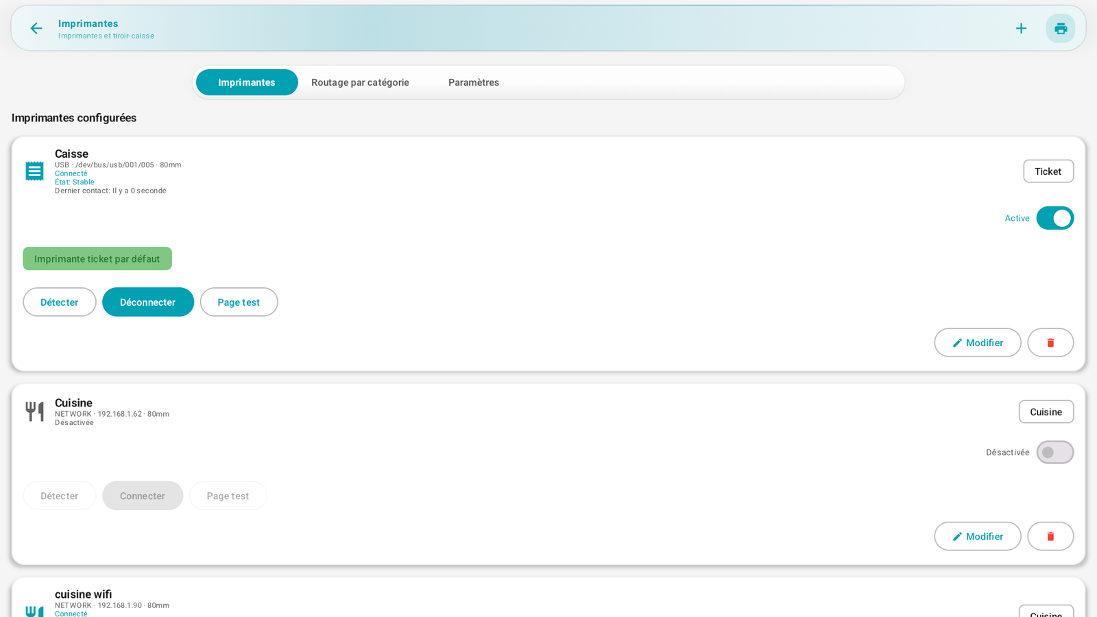The image size is (1097, 617).
Task: Delete the Caisse printer
Action: 1050,343
